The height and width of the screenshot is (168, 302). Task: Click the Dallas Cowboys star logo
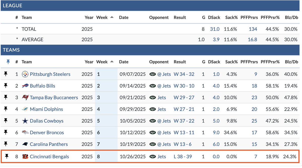(25, 121)
